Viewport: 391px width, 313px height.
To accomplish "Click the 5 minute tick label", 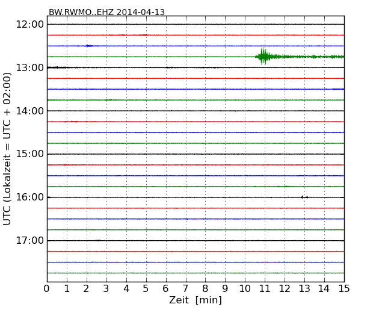I will (146, 289).
